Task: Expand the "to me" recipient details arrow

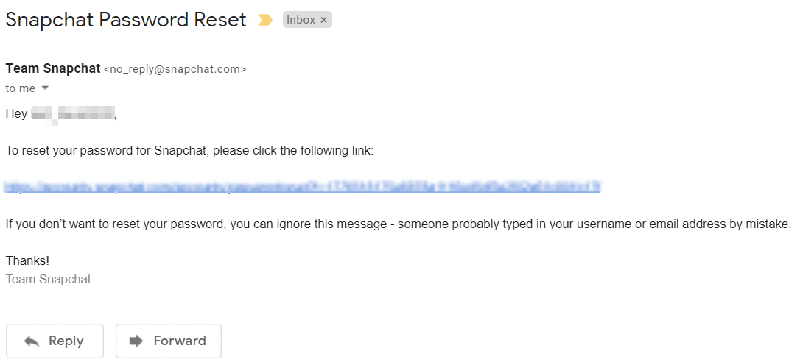Action: click(45, 88)
